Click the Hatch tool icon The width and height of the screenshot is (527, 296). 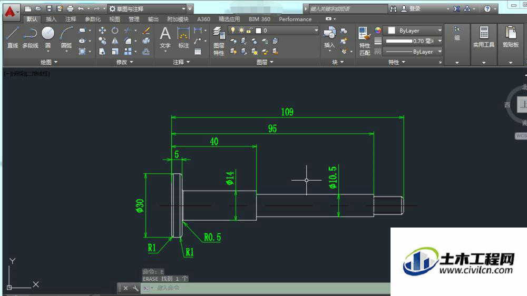click(x=82, y=52)
